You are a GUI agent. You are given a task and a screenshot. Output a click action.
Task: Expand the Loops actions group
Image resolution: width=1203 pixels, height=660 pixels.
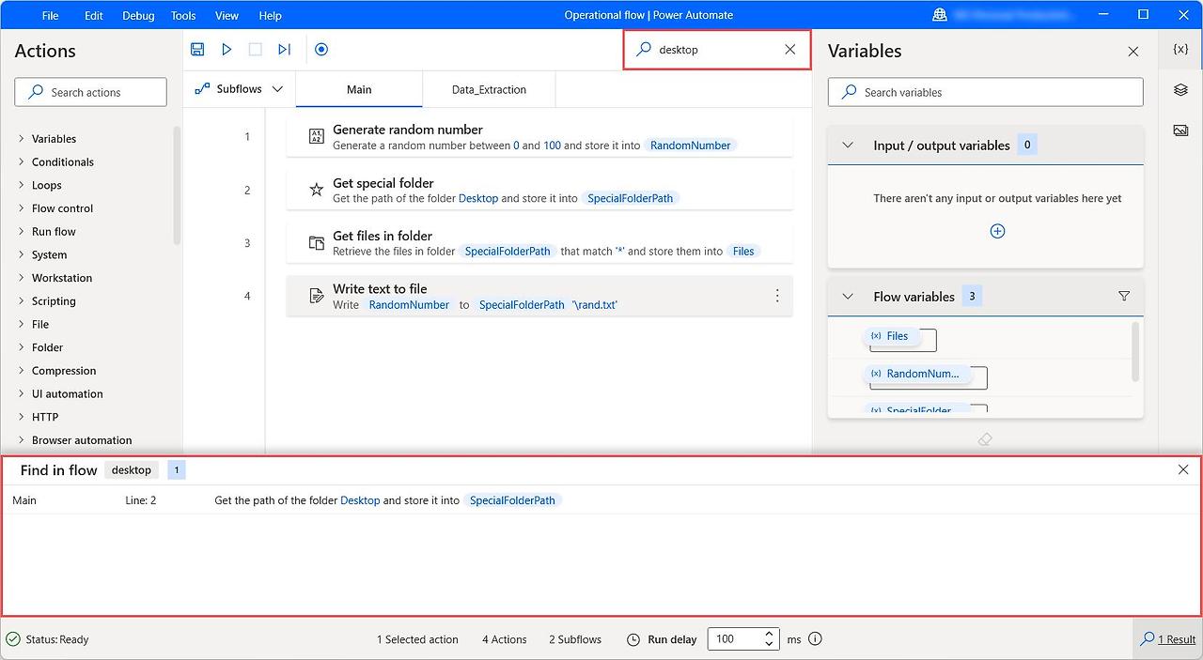(22, 185)
